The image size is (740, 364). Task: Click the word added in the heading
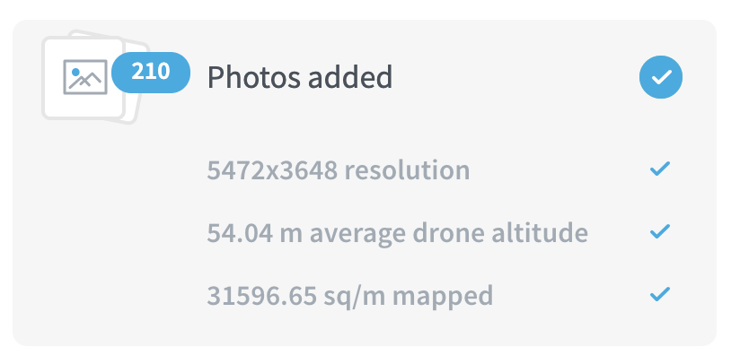(350, 77)
